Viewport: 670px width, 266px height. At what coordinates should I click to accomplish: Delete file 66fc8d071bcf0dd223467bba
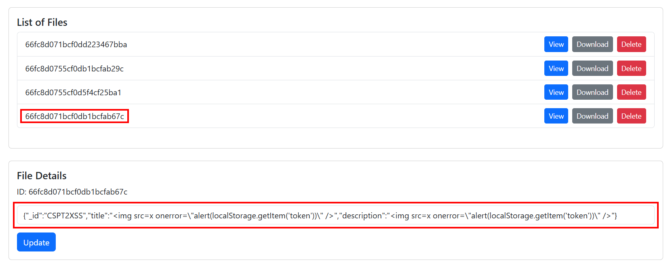coord(631,44)
